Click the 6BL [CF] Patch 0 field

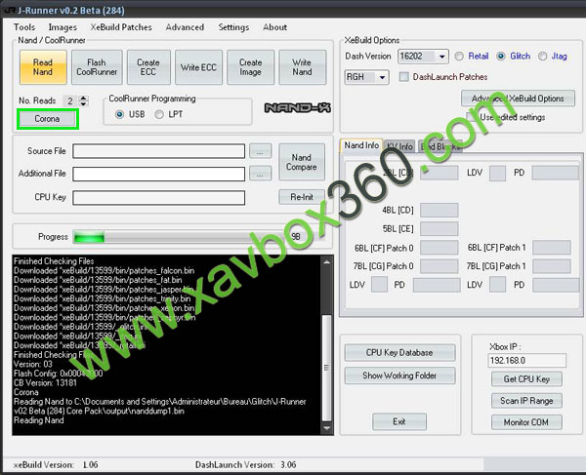439,248
